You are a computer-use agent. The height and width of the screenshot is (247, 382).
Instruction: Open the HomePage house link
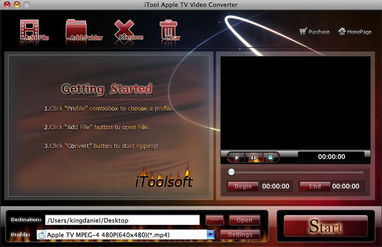point(355,32)
